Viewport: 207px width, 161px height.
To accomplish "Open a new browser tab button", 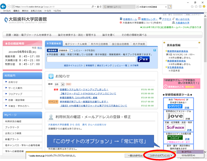I will click(170, 7).
